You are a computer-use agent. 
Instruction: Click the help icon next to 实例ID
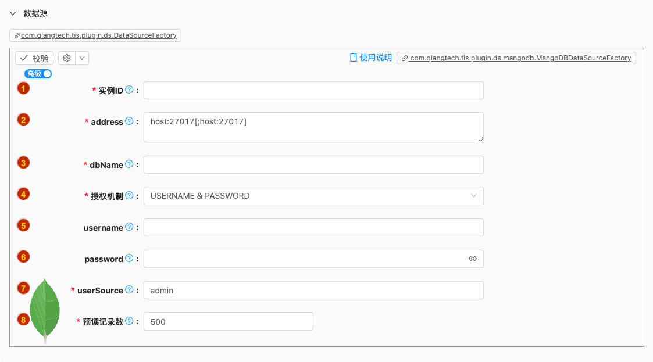coord(129,90)
